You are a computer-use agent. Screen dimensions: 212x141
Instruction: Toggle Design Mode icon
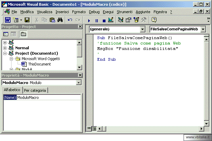[111, 20]
